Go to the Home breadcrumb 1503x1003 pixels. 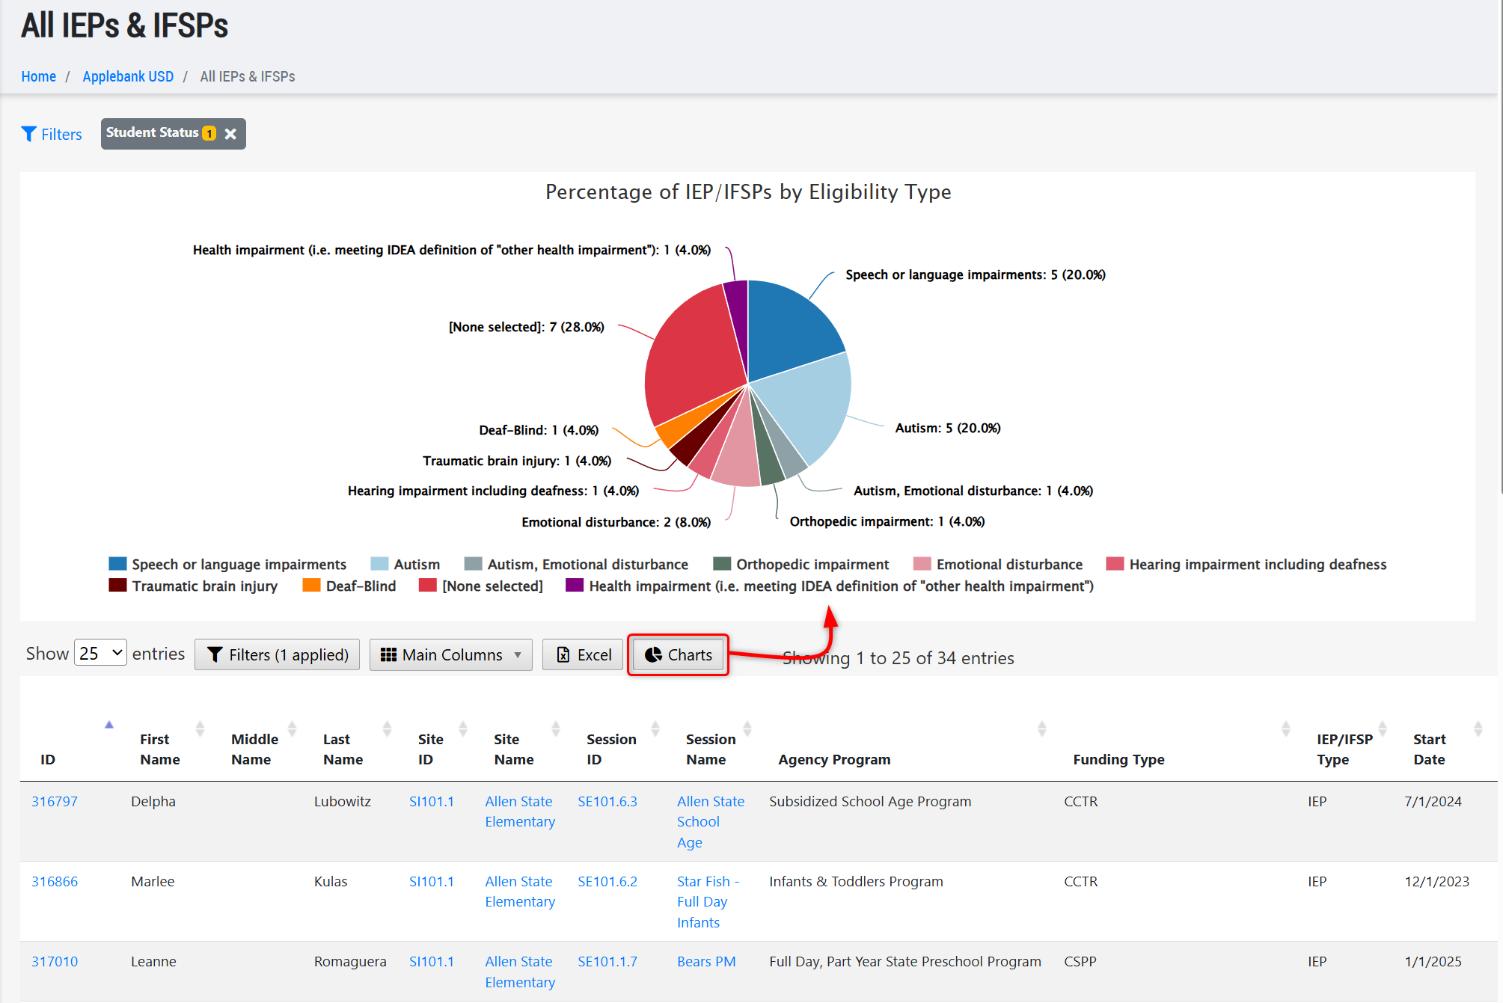(x=39, y=76)
